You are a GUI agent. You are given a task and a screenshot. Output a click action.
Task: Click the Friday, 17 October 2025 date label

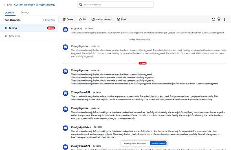[x=140, y=40]
